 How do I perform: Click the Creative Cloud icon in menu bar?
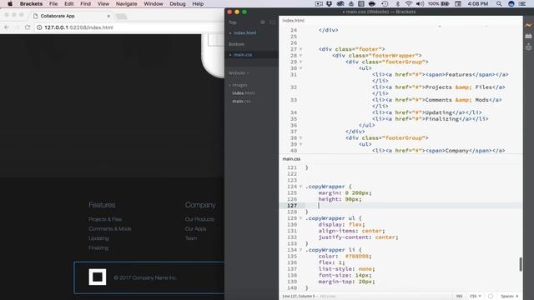click(x=340, y=3)
